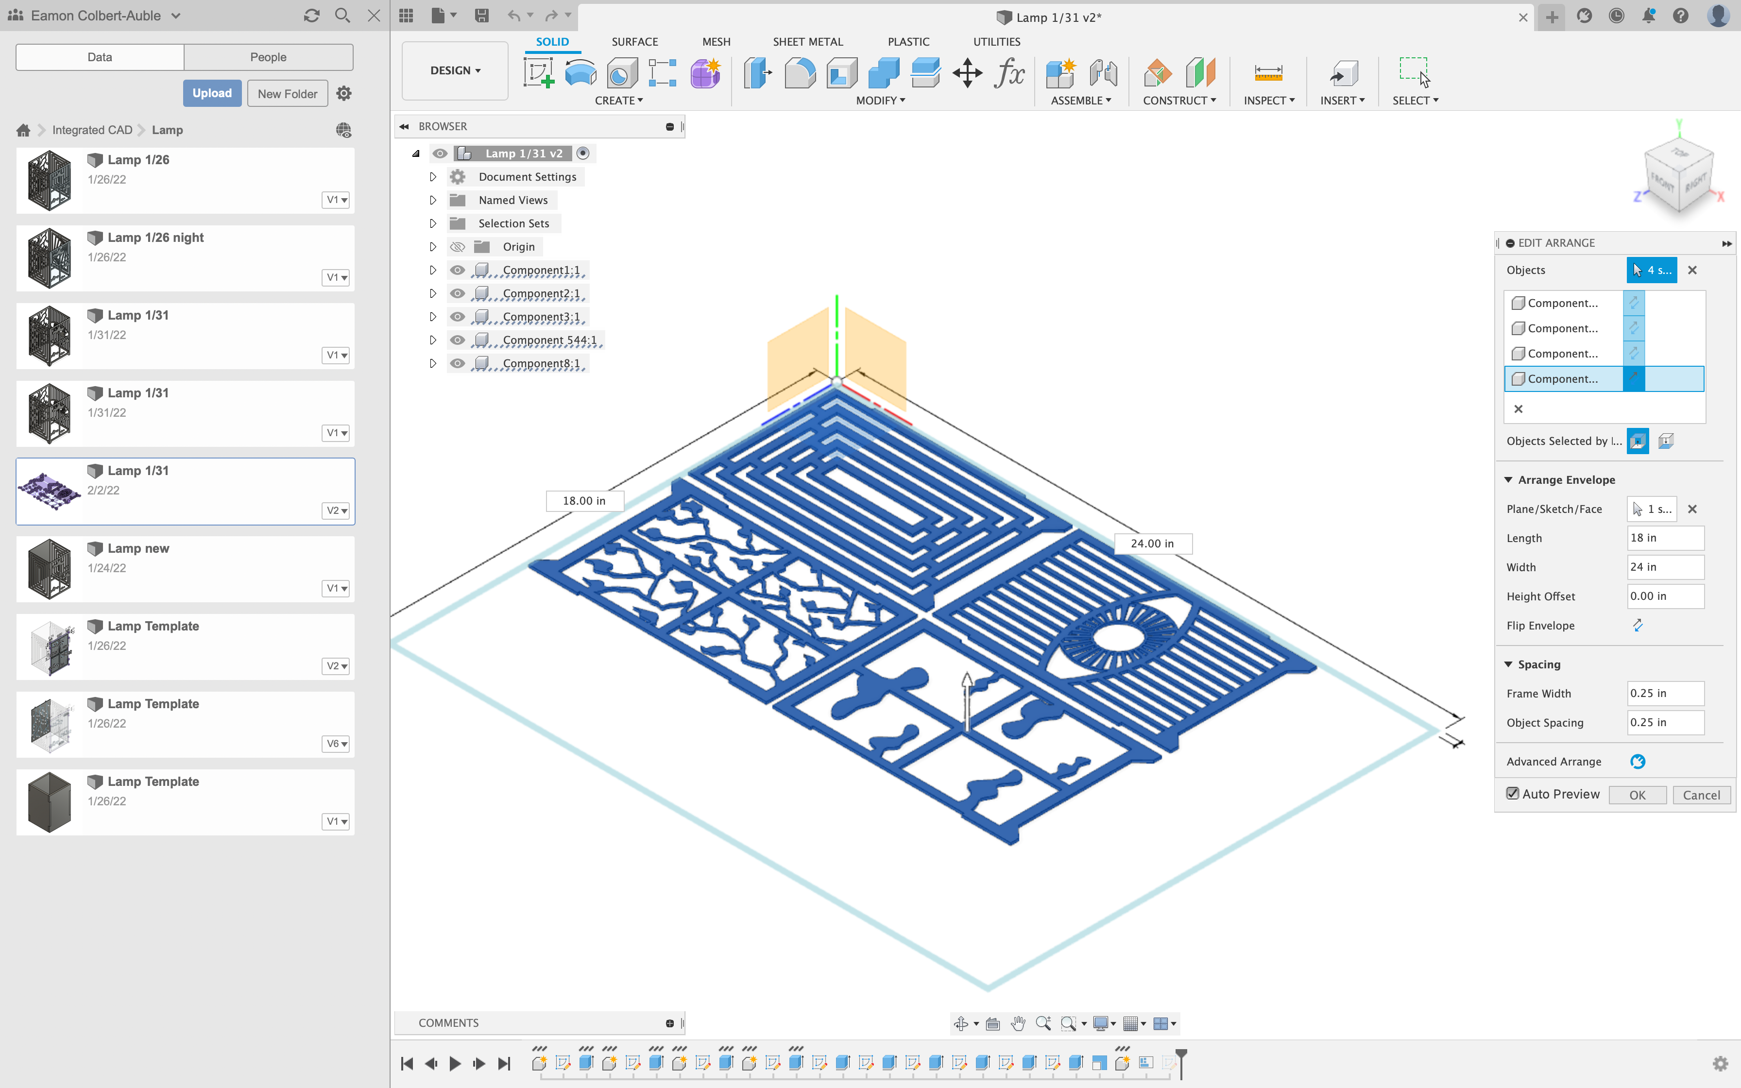Collapse the Arrange Envelope section
This screenshot has width=1741, height=1088.
pos(1509,480)
